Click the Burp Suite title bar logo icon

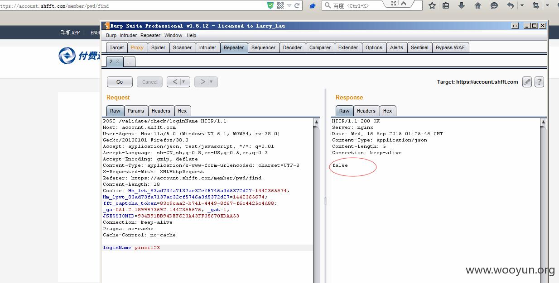tap(106, 26)
